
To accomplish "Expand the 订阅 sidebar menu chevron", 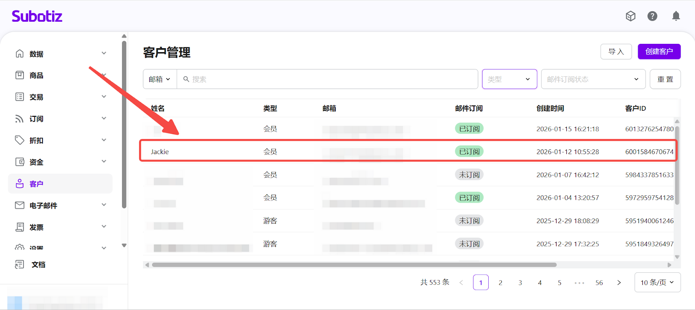I will (x=104, y=119).
